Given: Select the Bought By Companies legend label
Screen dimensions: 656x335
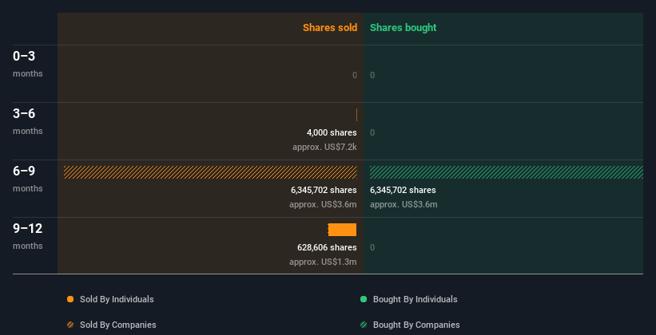Looking at the screenshot, I should [x=416, y=325].
